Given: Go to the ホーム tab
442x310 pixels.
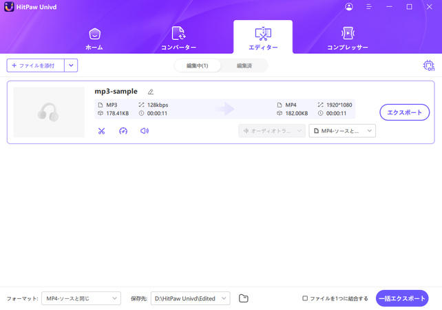Looking at the screenshot, I should (94, 39).
